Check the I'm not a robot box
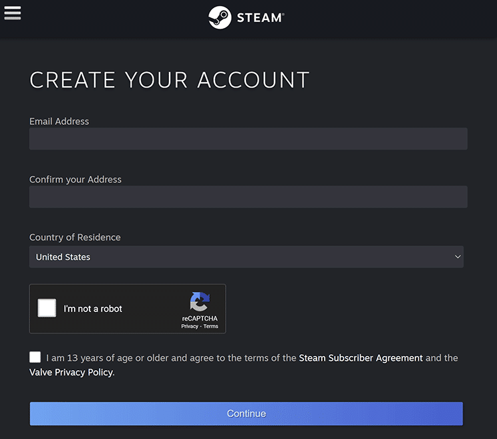Viewport: 497px width, 439px height. point(47,308)
